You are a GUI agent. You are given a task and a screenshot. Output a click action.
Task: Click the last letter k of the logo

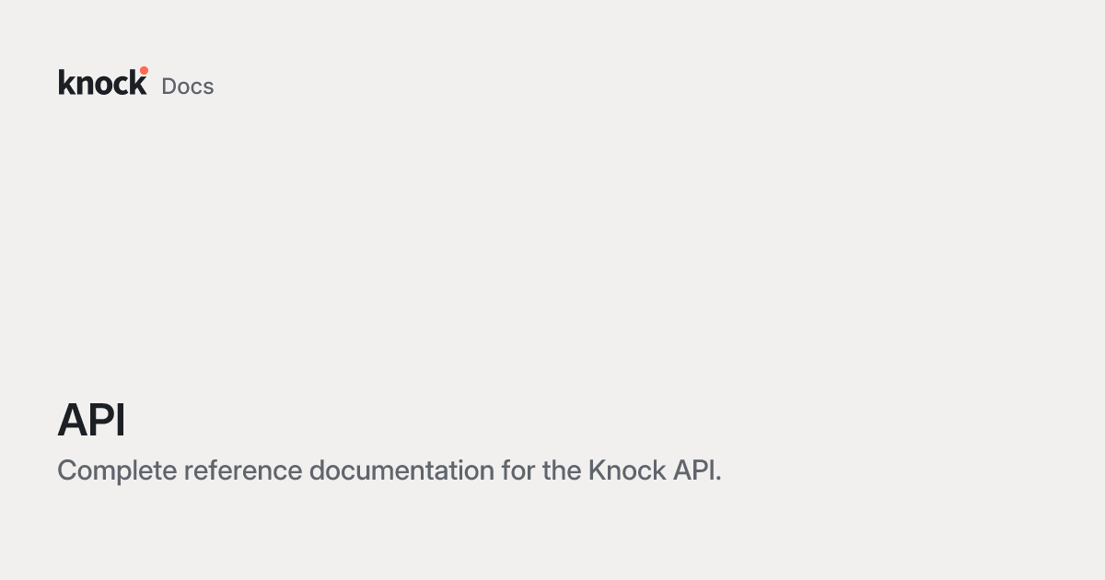point(138,82)
